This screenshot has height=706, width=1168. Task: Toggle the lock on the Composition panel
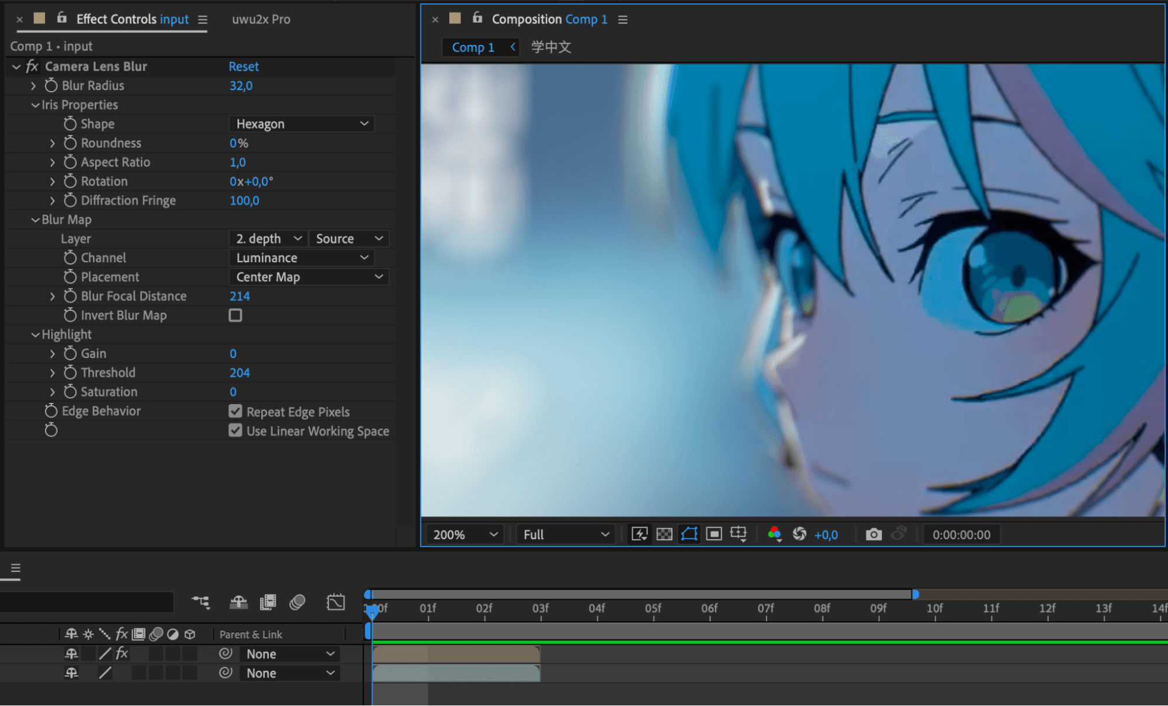tap(477, 18)
